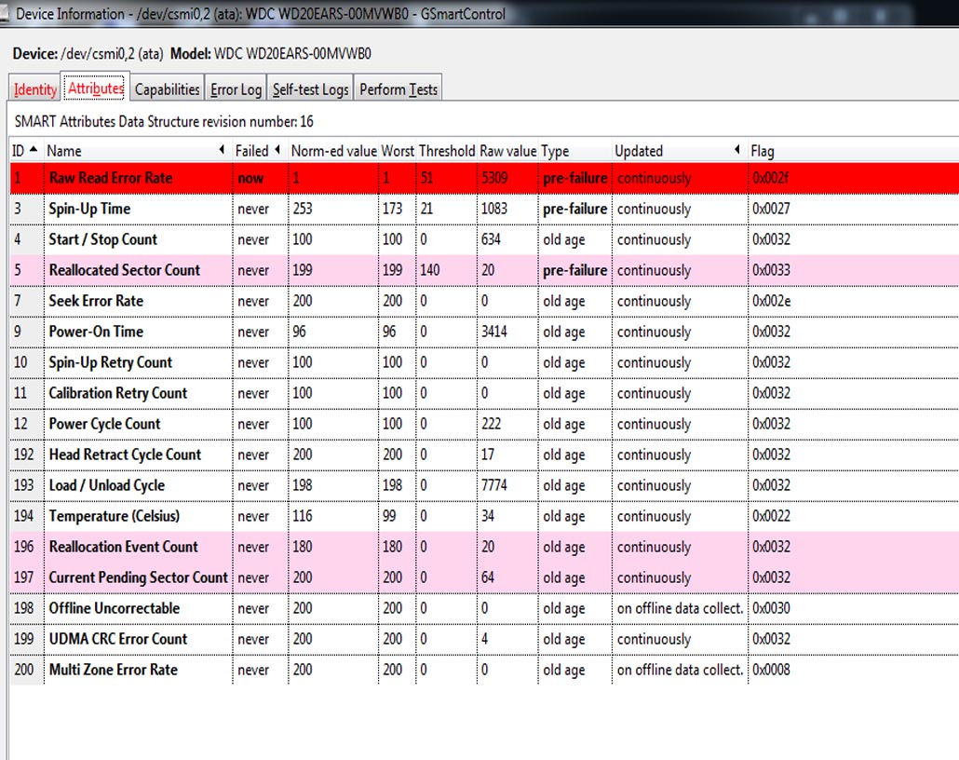The image size is (959, 760).
Task: Sort table by ID column header
Action: [x=26, y=151]
